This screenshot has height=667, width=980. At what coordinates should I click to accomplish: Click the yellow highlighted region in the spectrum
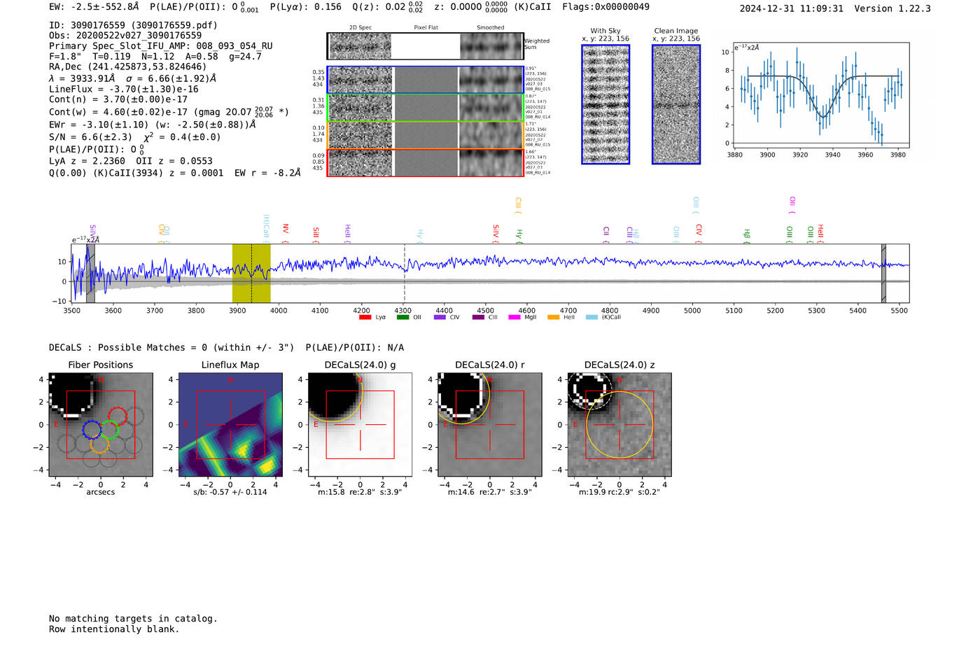tap(251, 273)
